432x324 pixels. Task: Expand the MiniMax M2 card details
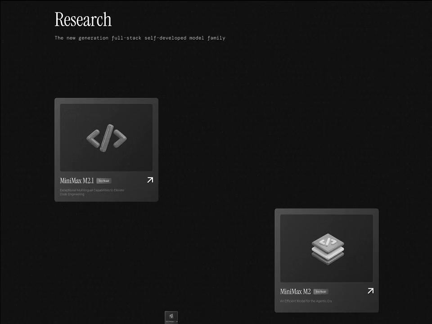[x=327, y=260]
